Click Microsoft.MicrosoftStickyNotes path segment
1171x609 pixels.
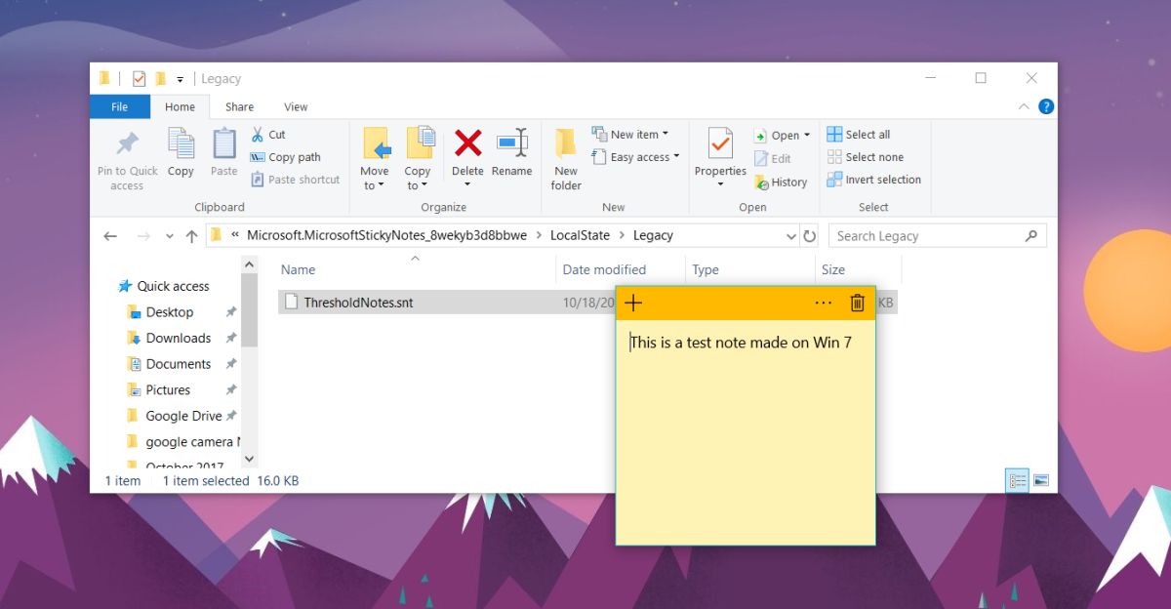386,235
